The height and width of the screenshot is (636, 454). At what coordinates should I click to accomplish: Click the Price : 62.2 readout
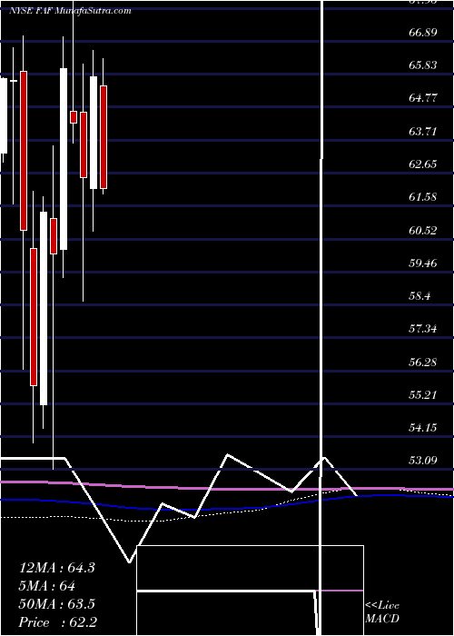pyautogui.click(x=57, y=622)
